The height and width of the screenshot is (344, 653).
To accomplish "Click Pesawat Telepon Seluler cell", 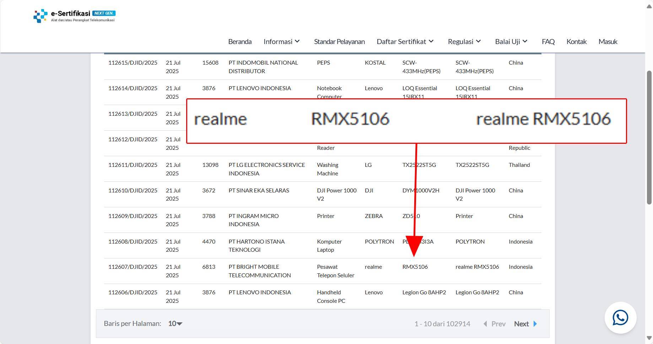I will coord(336,271).
